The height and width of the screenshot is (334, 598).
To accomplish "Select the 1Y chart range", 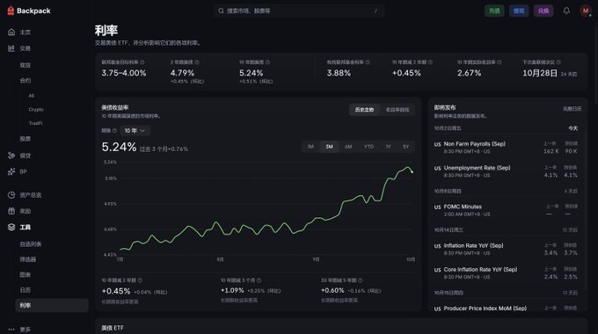I will tap(388, 147).
